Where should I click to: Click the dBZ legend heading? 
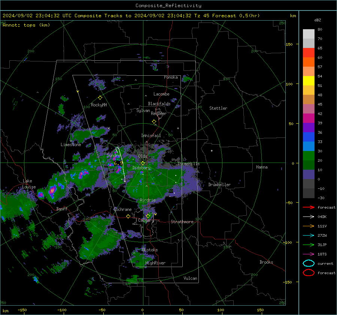coord(318,20)
